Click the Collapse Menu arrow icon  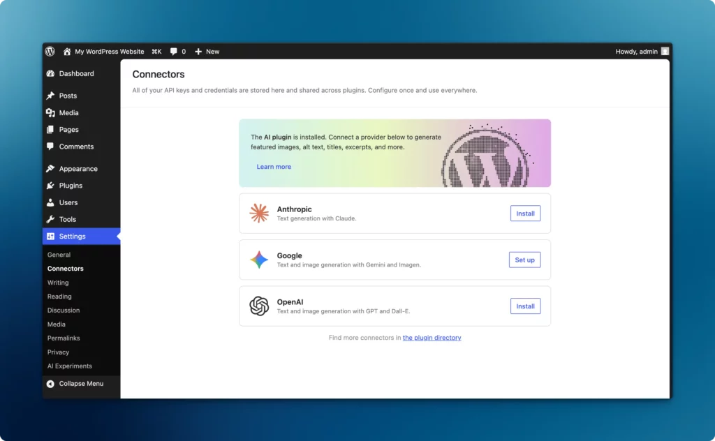tap(50, 384)
